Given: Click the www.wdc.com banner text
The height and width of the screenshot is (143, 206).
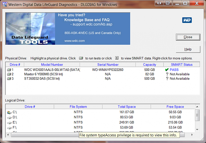Looking at the screenshot, I should (74, 41).
